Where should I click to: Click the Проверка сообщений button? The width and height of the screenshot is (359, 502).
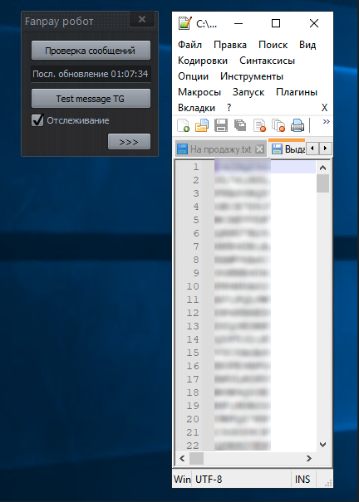point(91,51)
